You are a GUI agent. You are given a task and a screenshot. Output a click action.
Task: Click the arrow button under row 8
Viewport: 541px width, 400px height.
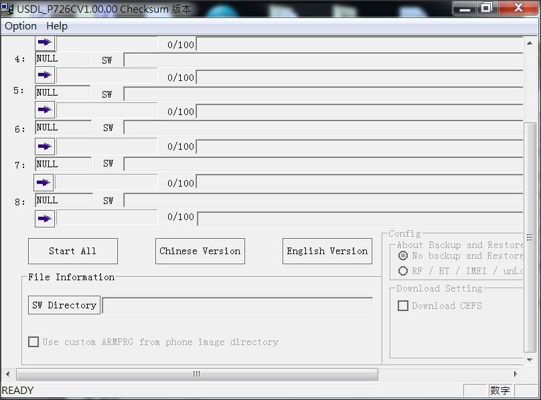pyautogui.click(x=45, y=219)
